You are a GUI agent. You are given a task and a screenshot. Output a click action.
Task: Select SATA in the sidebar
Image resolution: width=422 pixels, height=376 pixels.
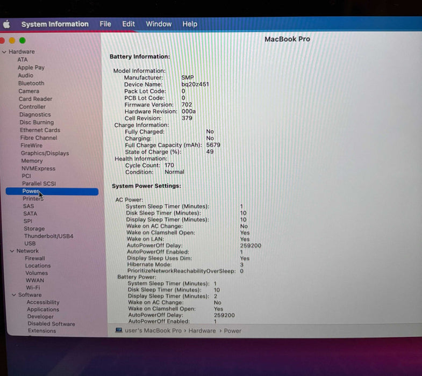pyautogui.click(x=30, y=214)
